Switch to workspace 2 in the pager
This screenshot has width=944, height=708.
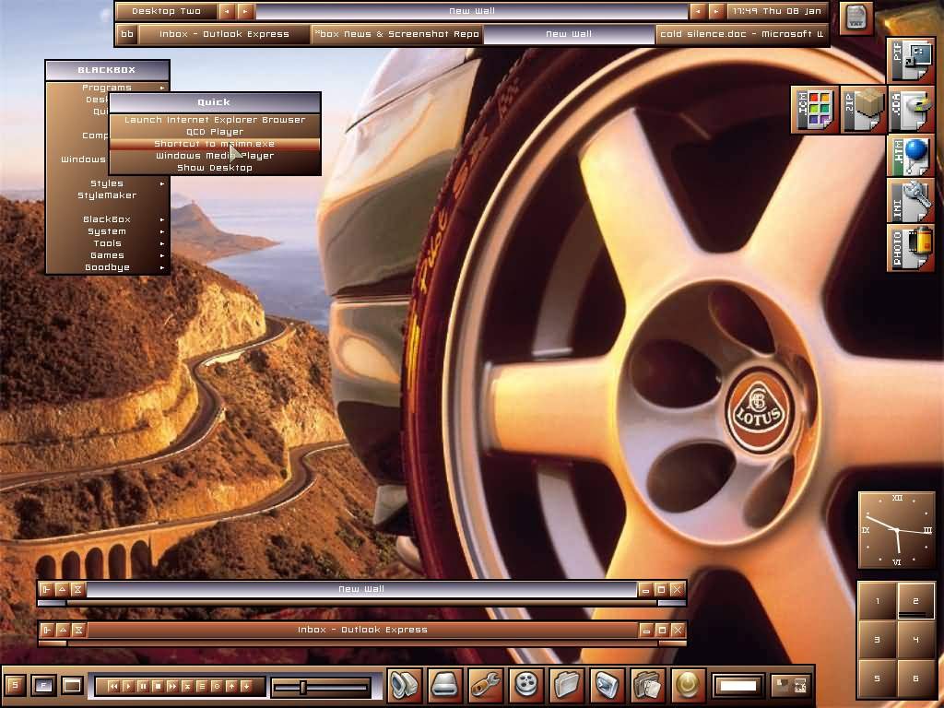tap(915, 601)
